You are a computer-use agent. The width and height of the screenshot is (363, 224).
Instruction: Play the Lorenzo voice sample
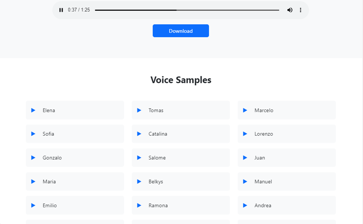pos(245,134)
